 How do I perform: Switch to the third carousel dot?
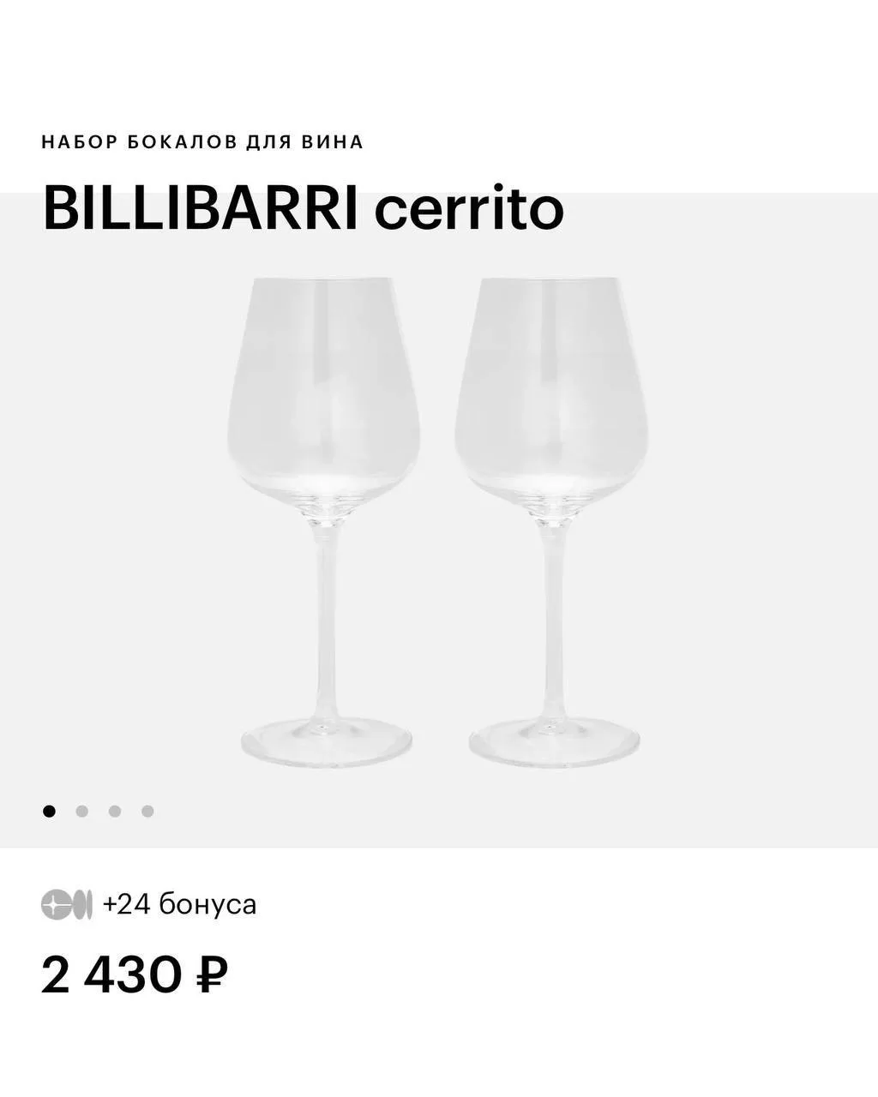point(115,811)
